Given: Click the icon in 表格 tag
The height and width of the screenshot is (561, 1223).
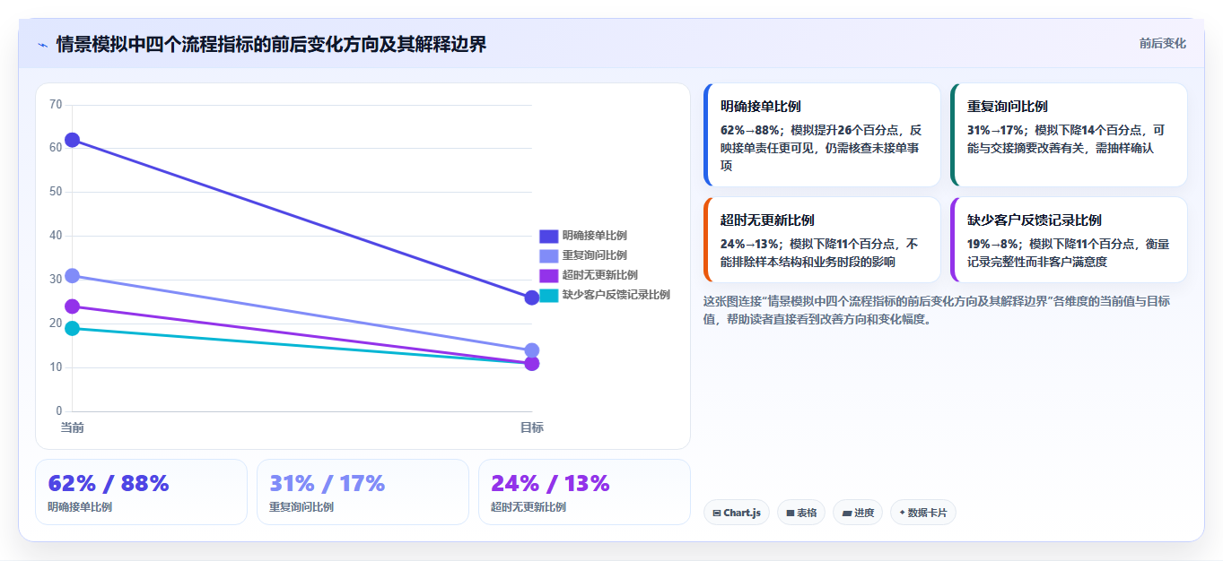Looking at the screenshot, I should click(x=791, y=514).
